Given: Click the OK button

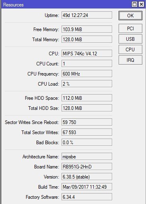Looking at the screenshot, I should (130, 16).
